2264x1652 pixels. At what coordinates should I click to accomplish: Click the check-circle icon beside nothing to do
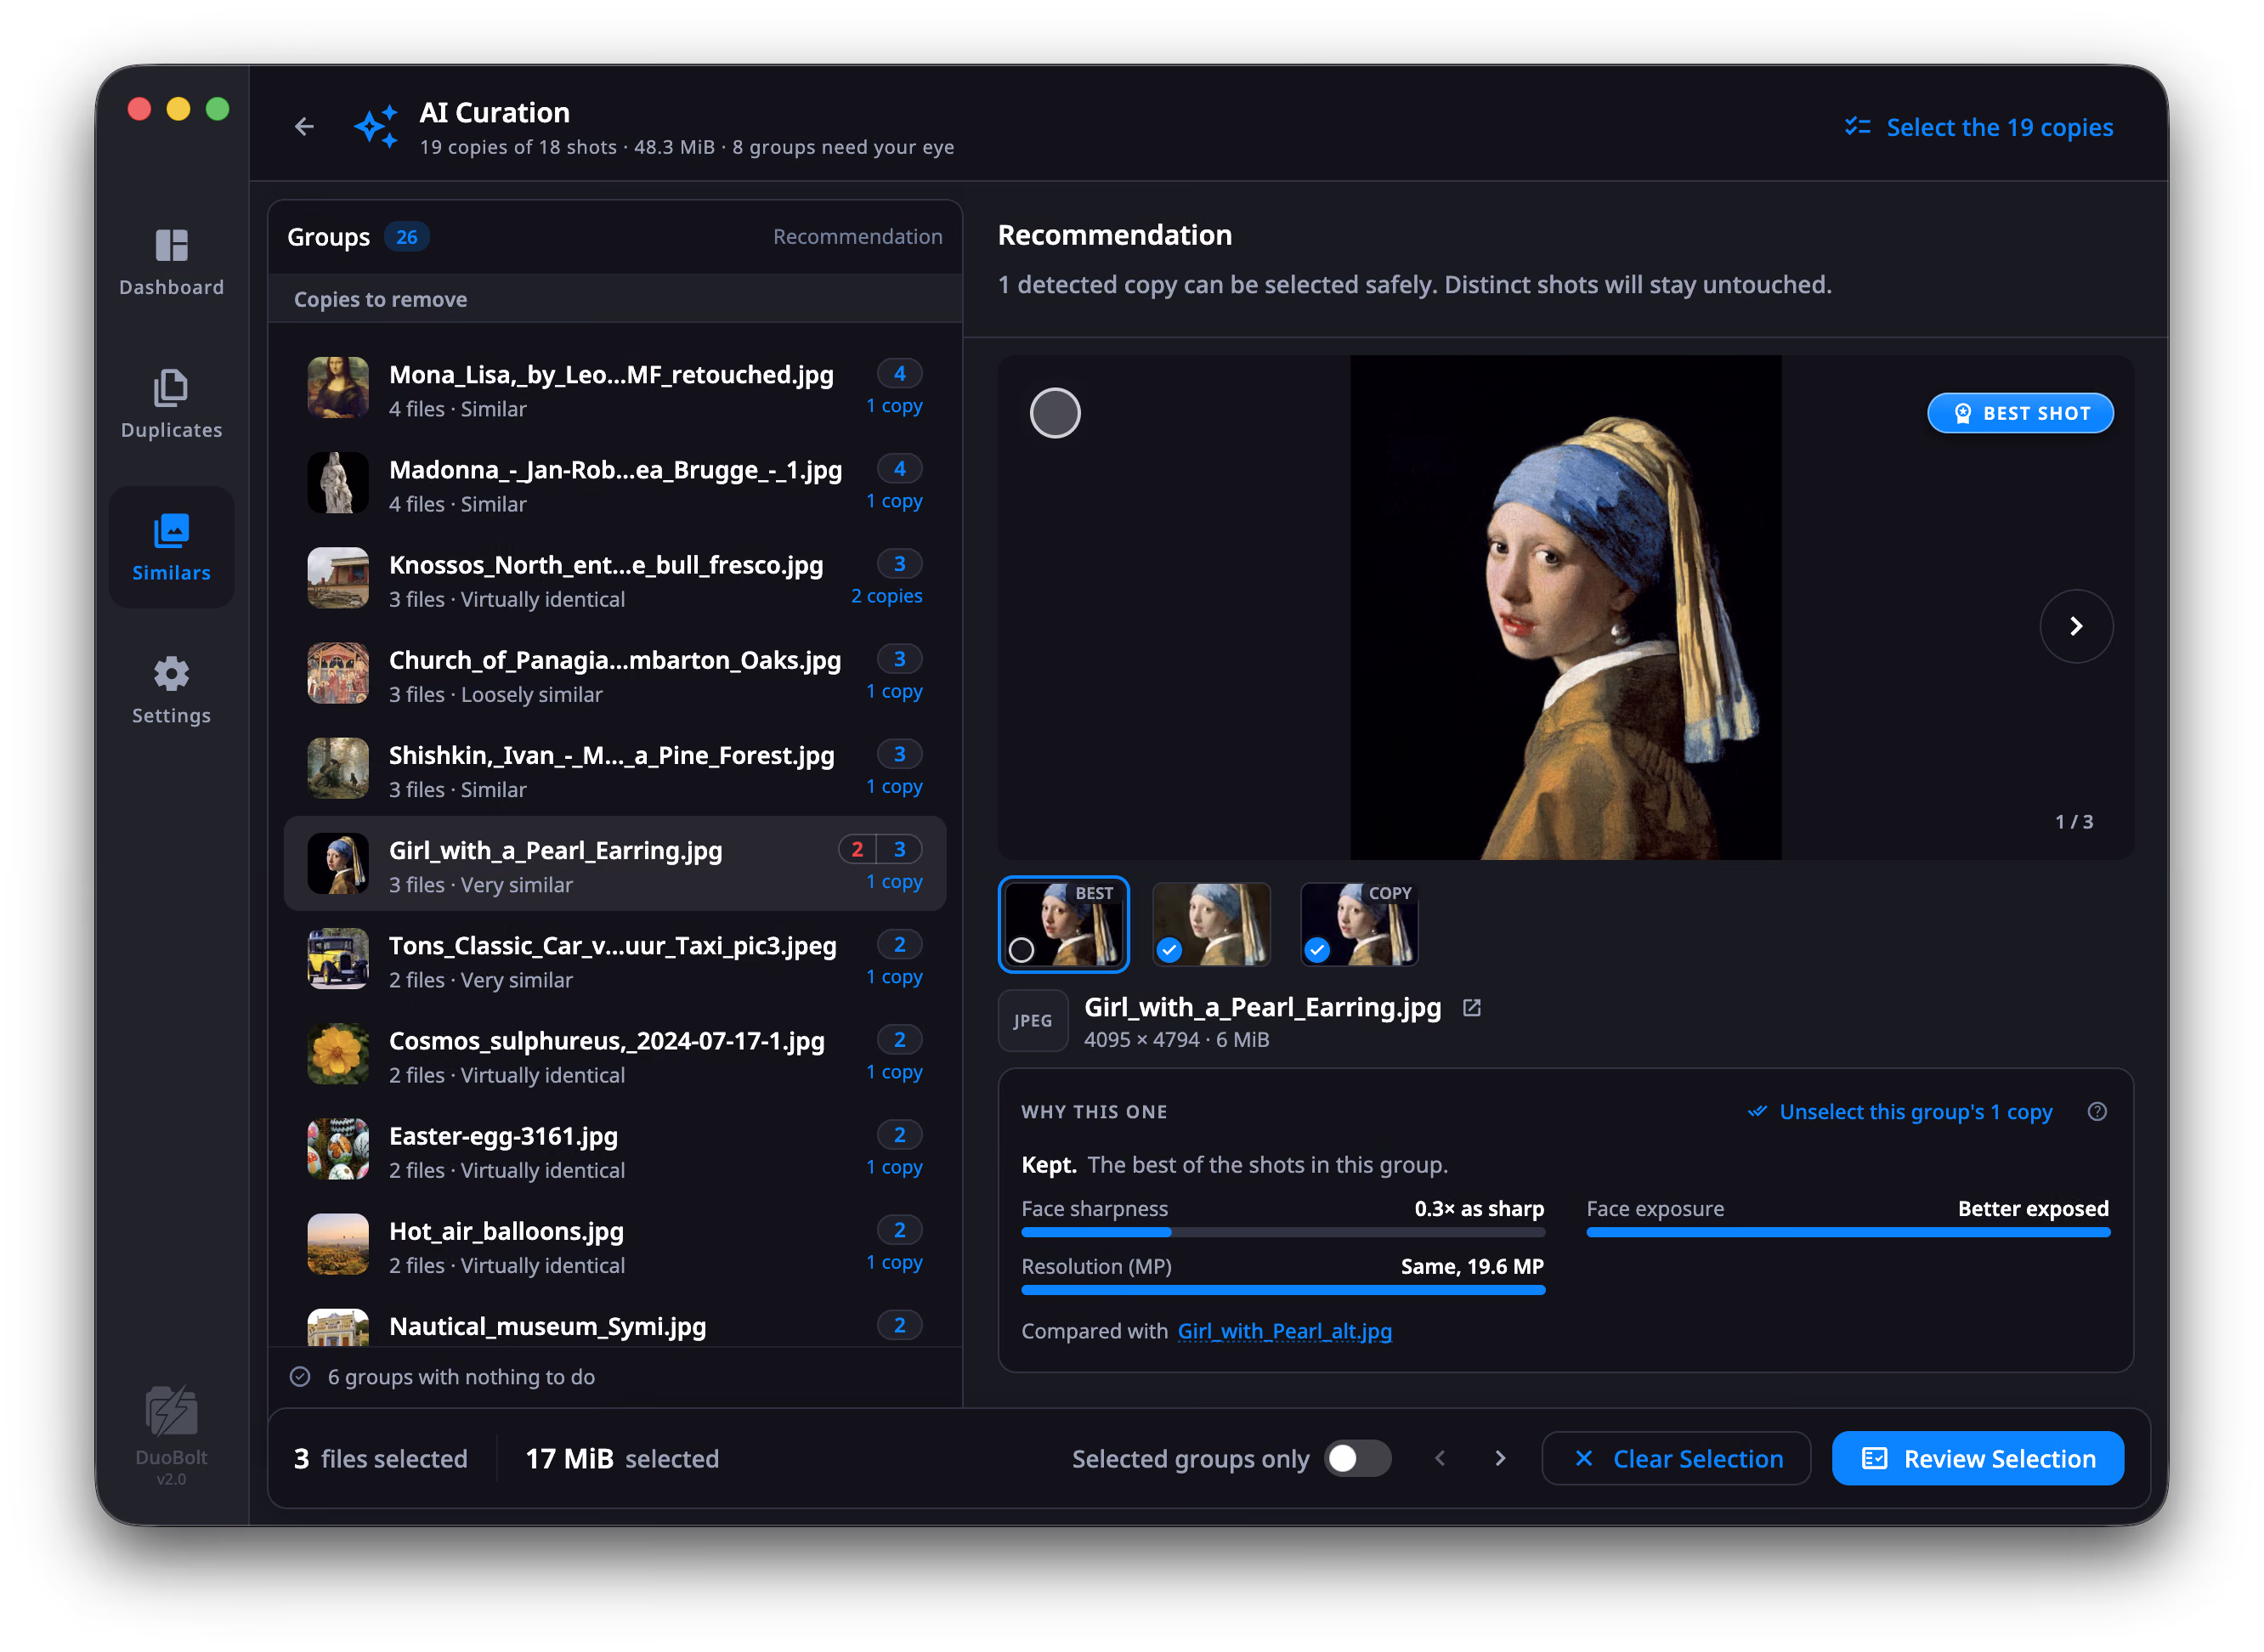coord(300,1377)
